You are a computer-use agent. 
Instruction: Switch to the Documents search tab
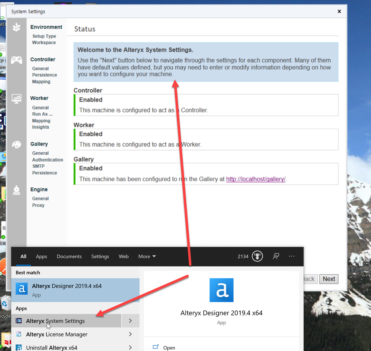(x=69, y=256)
